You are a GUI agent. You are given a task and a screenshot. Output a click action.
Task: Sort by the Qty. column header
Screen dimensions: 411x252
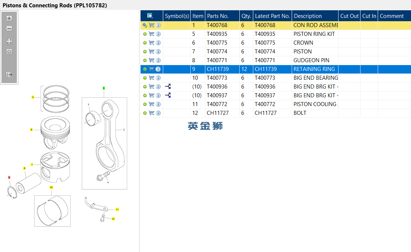(x=246, y=16)
